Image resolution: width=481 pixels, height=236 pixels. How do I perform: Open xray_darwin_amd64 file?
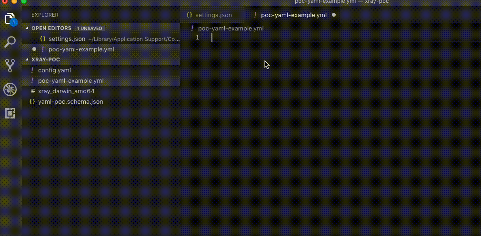102,91
